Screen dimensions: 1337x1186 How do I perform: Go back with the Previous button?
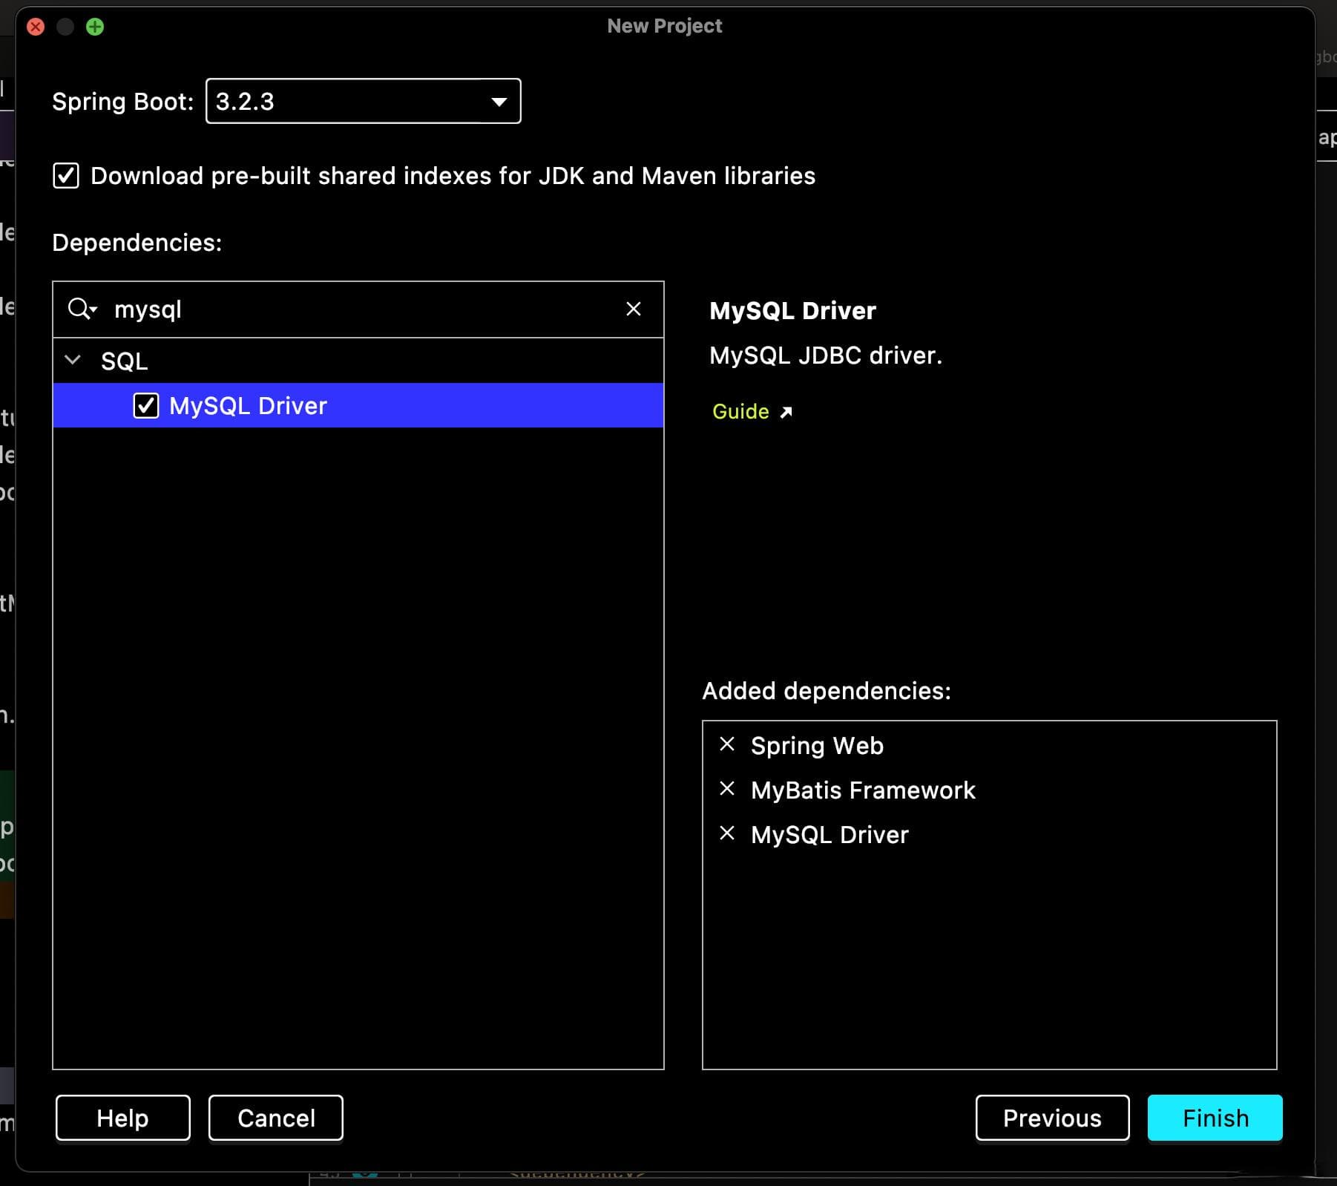[x=1052, y=1118]
